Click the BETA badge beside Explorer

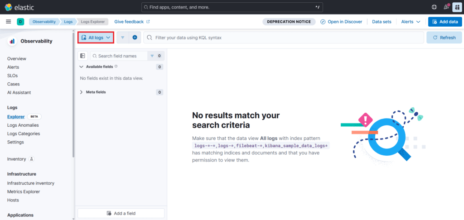click(x=34, y=116)
